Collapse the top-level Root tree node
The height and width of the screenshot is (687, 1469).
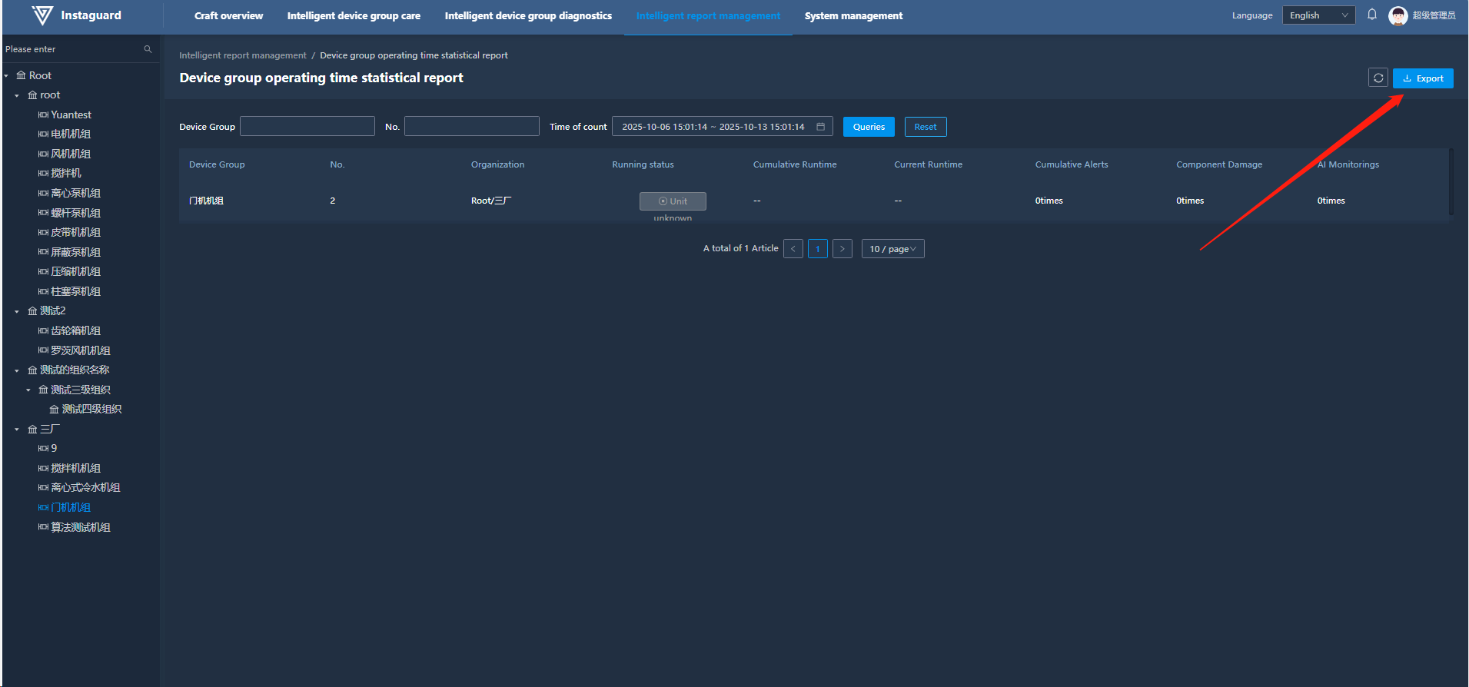tap(6, 76)
